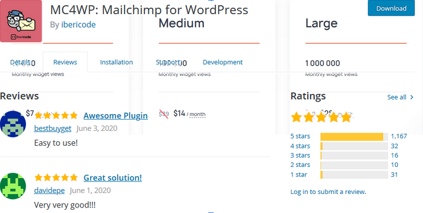
Task: Click the Medium plan heading
Action: pos(181,23)
